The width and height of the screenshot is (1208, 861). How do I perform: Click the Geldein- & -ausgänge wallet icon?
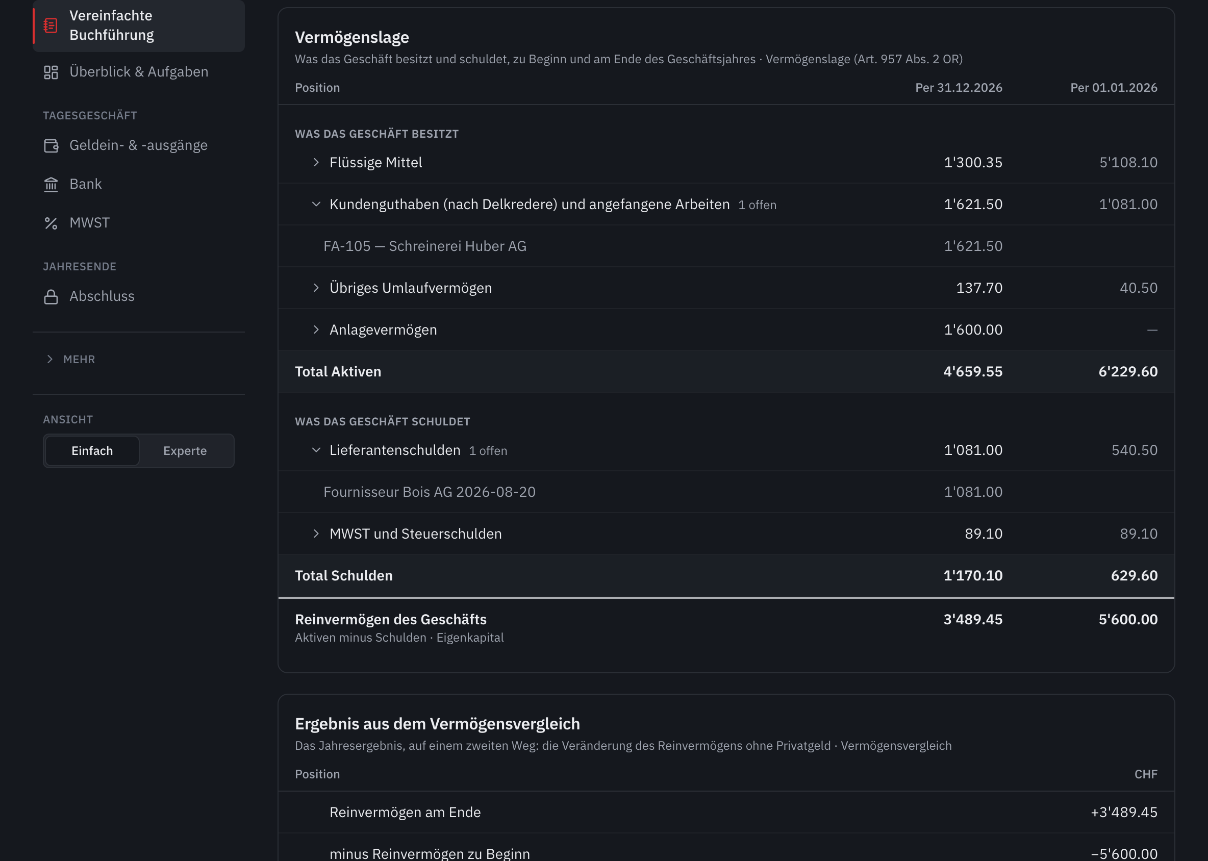click(51, 145)
